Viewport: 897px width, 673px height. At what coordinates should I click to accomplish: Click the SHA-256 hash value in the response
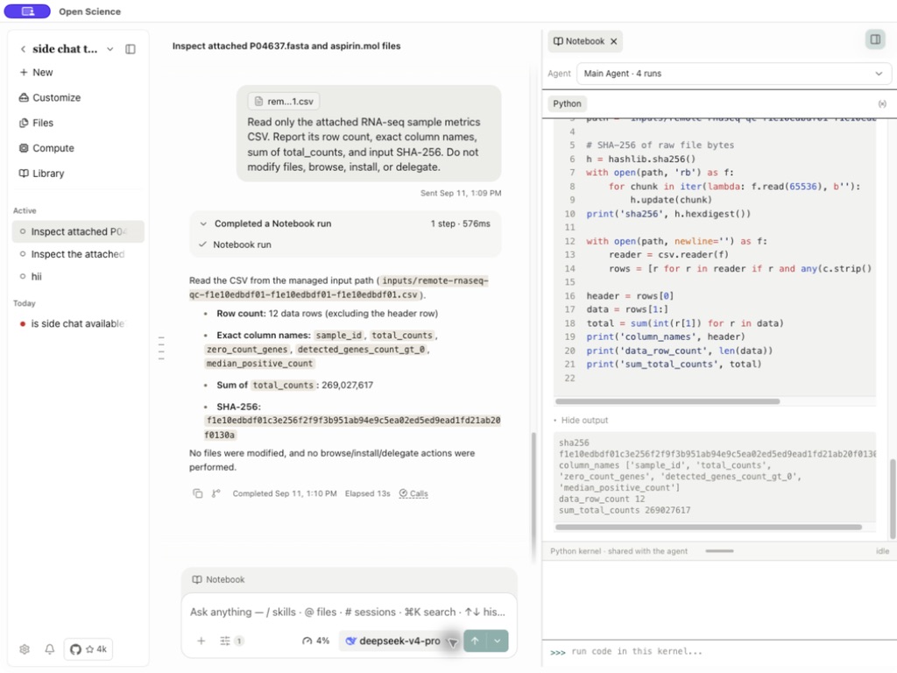point(352,428)
